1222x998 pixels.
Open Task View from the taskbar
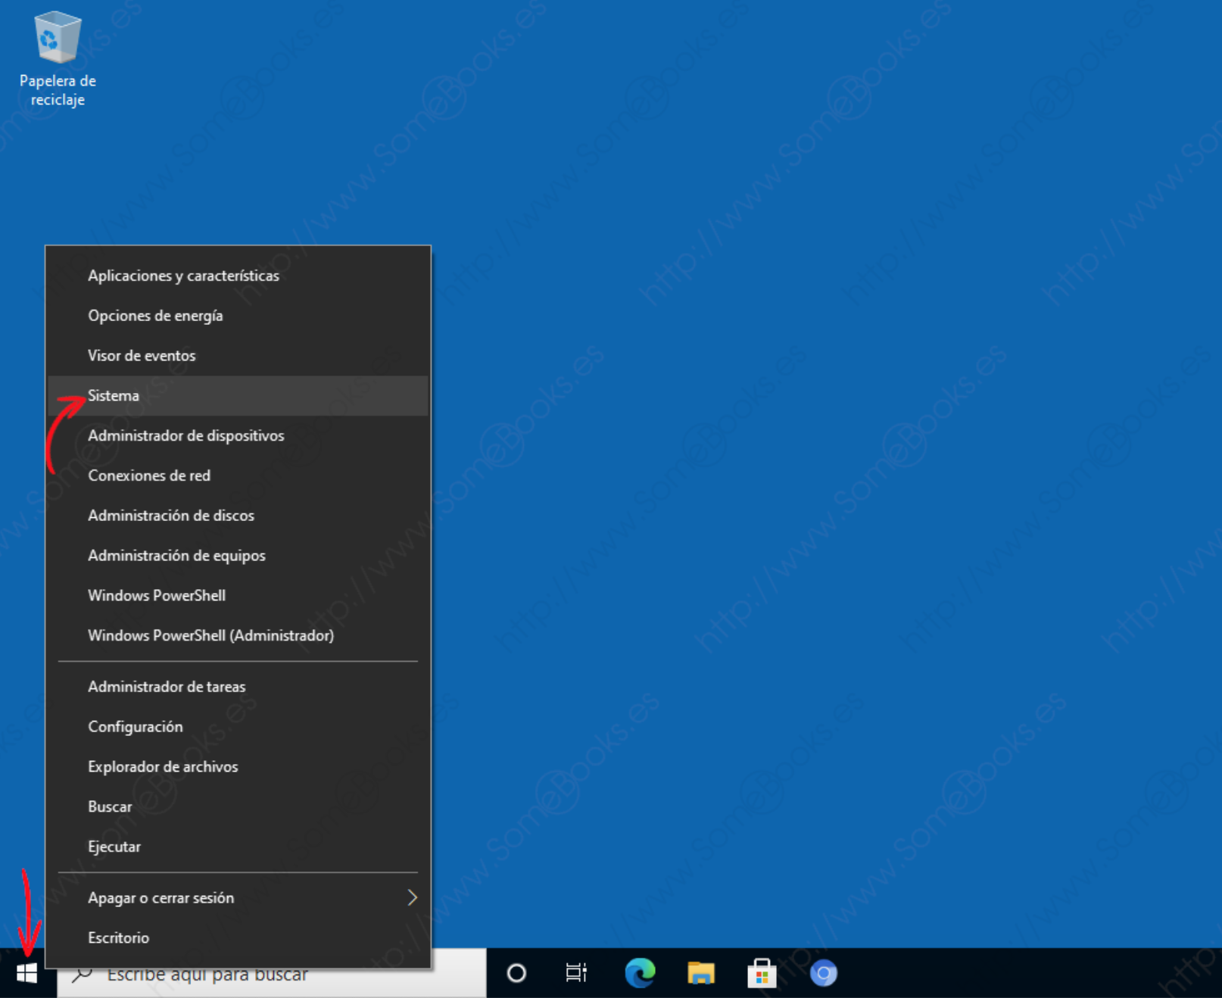pyautogui.click(x=576, y=973)
